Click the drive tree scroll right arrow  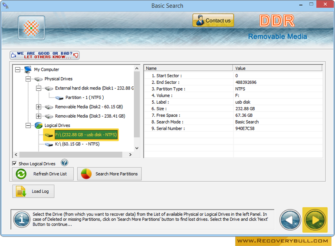130,154
